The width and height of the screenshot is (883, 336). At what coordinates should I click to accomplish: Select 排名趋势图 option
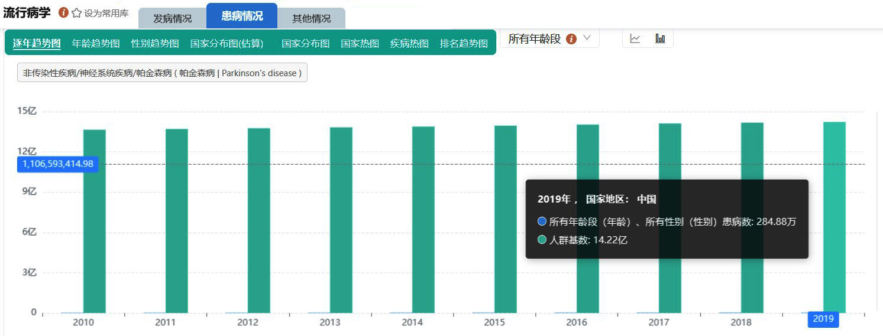click(464, 43)
